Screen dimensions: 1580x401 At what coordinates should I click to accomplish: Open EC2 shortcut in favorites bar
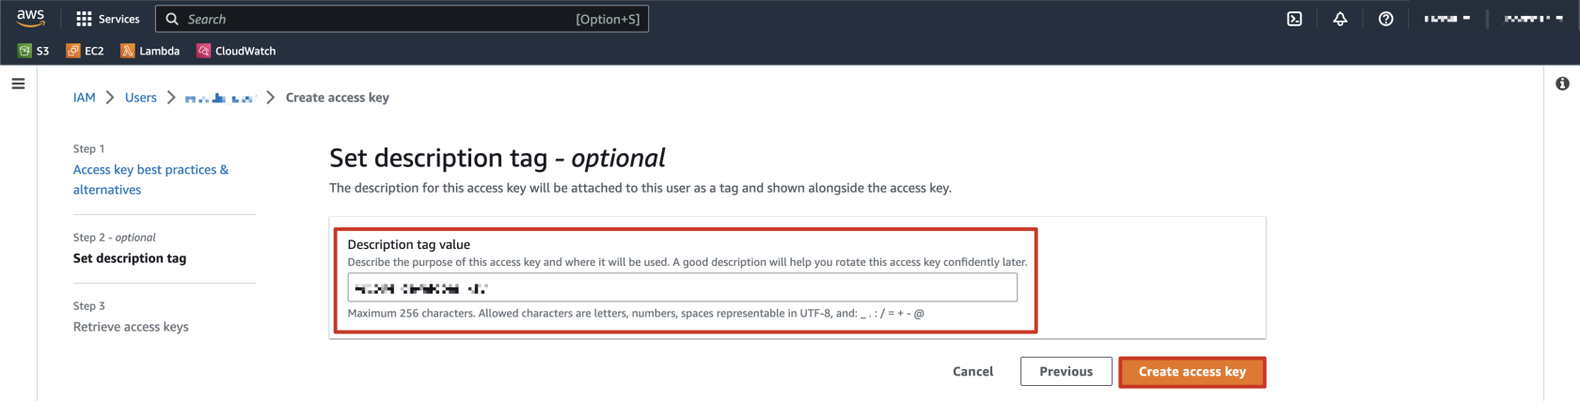(x=85, y=51)
